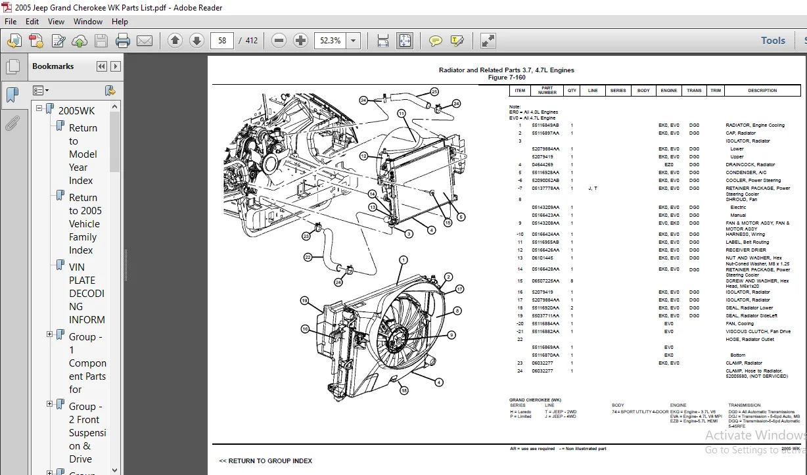
Task: Click 'RADIATOR, Engine Cooling' description
Action: click(x=755, y=125)
